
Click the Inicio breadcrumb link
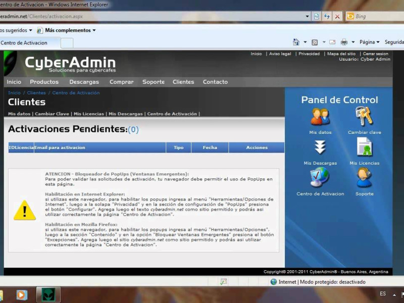(14, 93)
